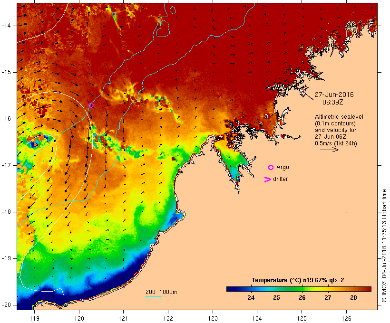The image size is (390, 323).
Task: Click the cyan 200 1000m contour legend line
Action: 154,296
